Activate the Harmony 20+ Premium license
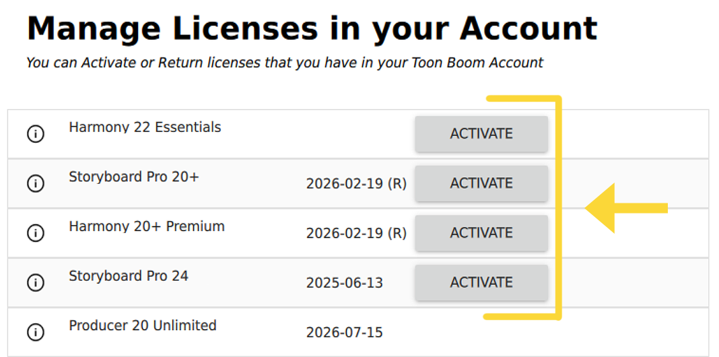This screenshot has height=357, width=719. (x=481, y=233)
